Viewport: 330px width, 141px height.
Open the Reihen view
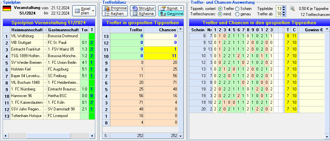[115, 14]
